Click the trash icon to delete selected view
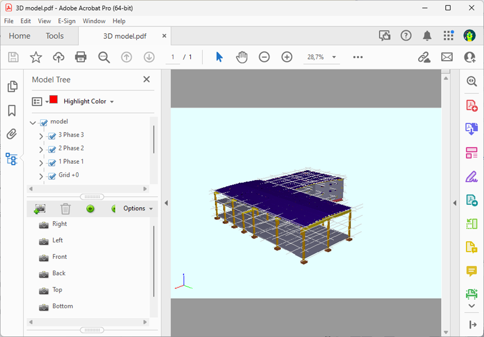 pyautogui.click(x=66, y=209)
